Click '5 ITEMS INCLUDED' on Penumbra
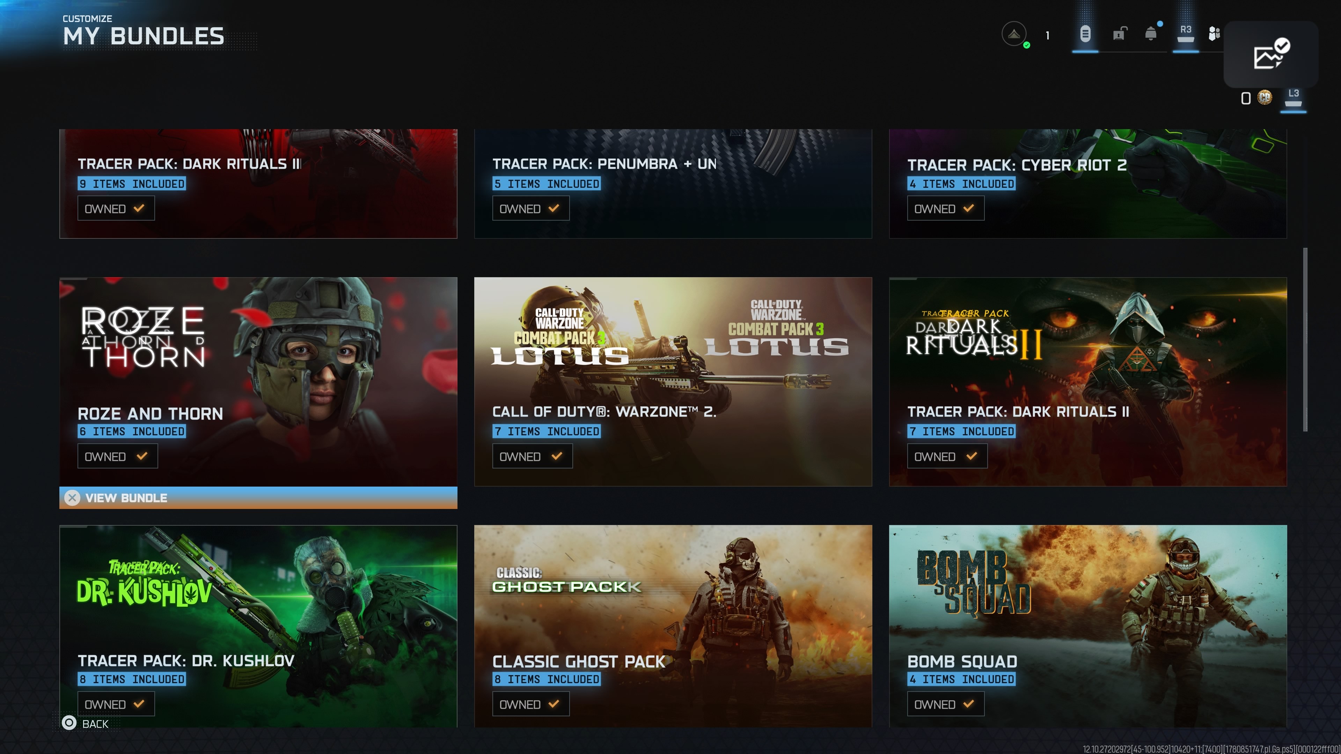 (547, 184)
